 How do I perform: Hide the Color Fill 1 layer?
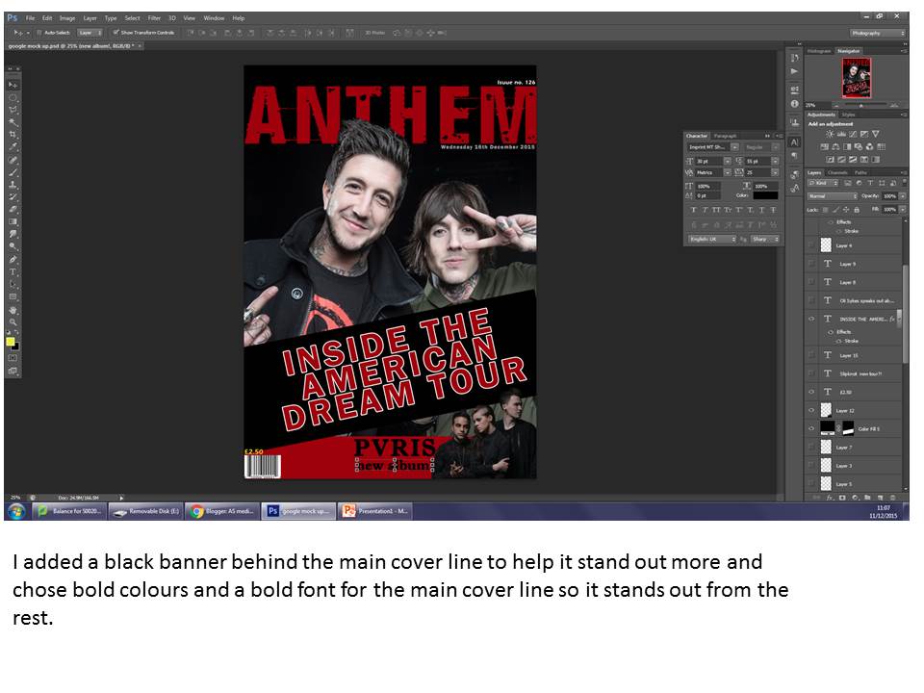tap(811, 428)
